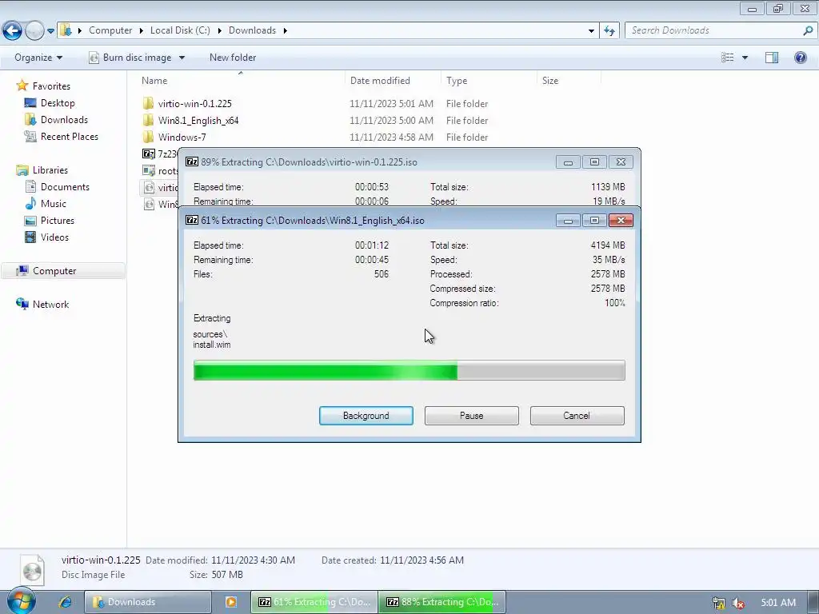Click Computer in the address breadcrumb
The height and width of the screenshot is (614, 819).
click(x=110, y=30)
